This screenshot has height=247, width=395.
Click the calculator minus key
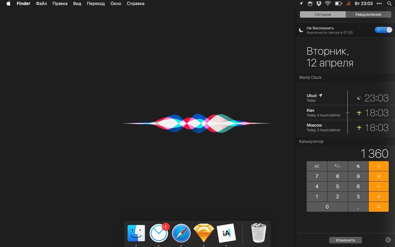pos(379,186)
